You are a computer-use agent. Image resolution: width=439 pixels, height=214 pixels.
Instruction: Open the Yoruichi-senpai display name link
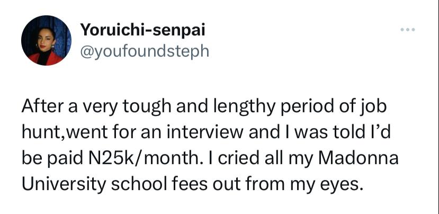(143, 30)
